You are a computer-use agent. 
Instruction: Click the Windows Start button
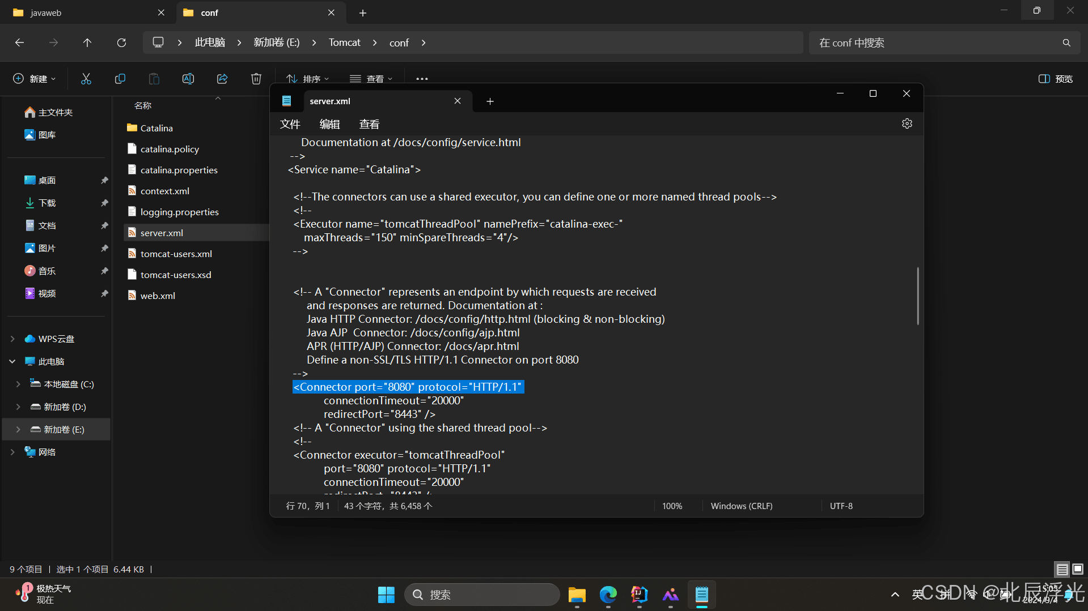pos(386,595)
